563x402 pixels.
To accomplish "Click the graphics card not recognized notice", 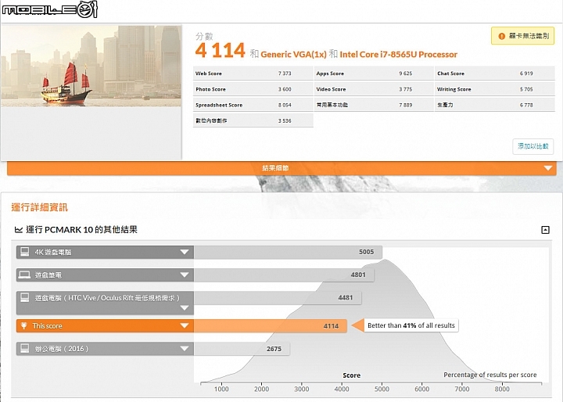I will tap(523, 36).
